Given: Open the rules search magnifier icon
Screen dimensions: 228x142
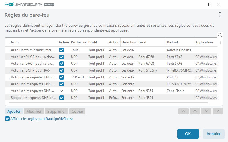Looking at the screenshot, I should click(x=220, y=35).
